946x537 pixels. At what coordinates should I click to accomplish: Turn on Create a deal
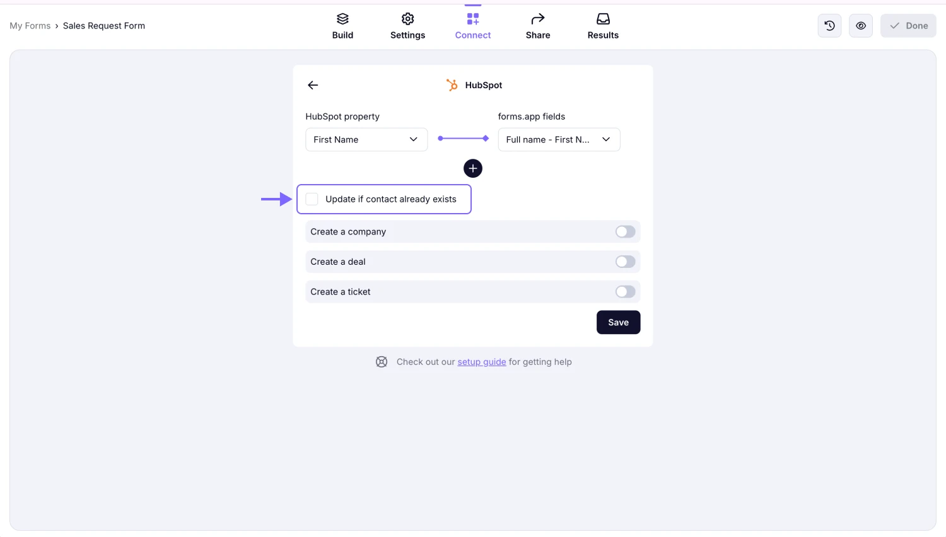(x=624, y=262)
